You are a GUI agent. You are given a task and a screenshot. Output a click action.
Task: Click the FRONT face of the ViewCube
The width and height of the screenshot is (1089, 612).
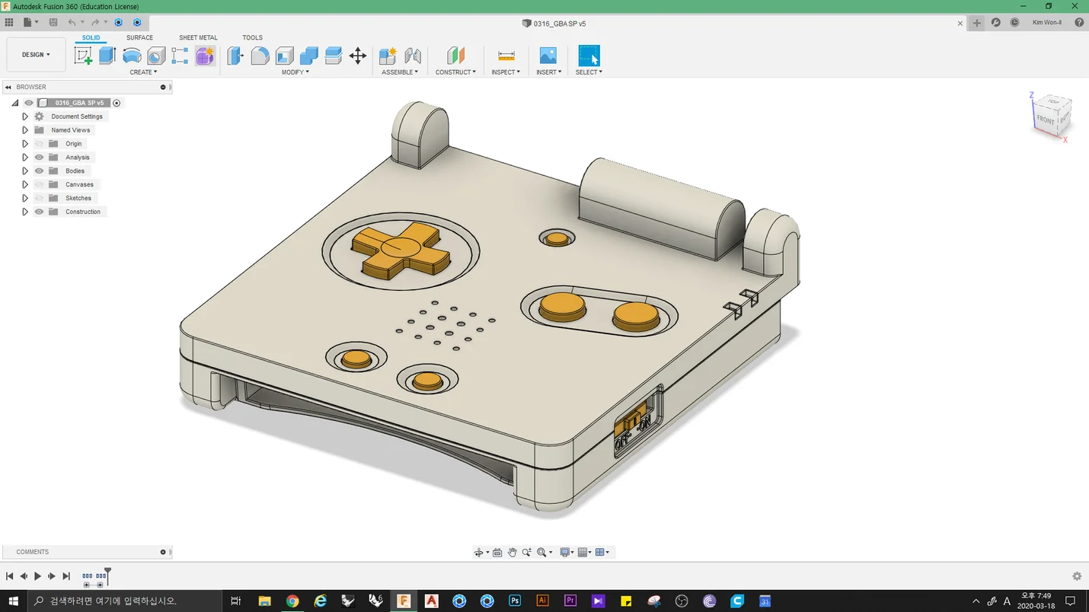(x=1045, y=120)
